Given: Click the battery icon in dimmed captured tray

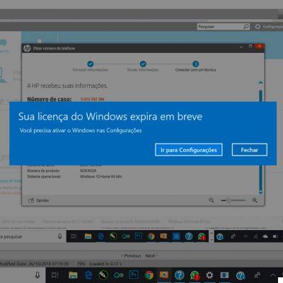Looking at the screenshot, I should (275, 236).
